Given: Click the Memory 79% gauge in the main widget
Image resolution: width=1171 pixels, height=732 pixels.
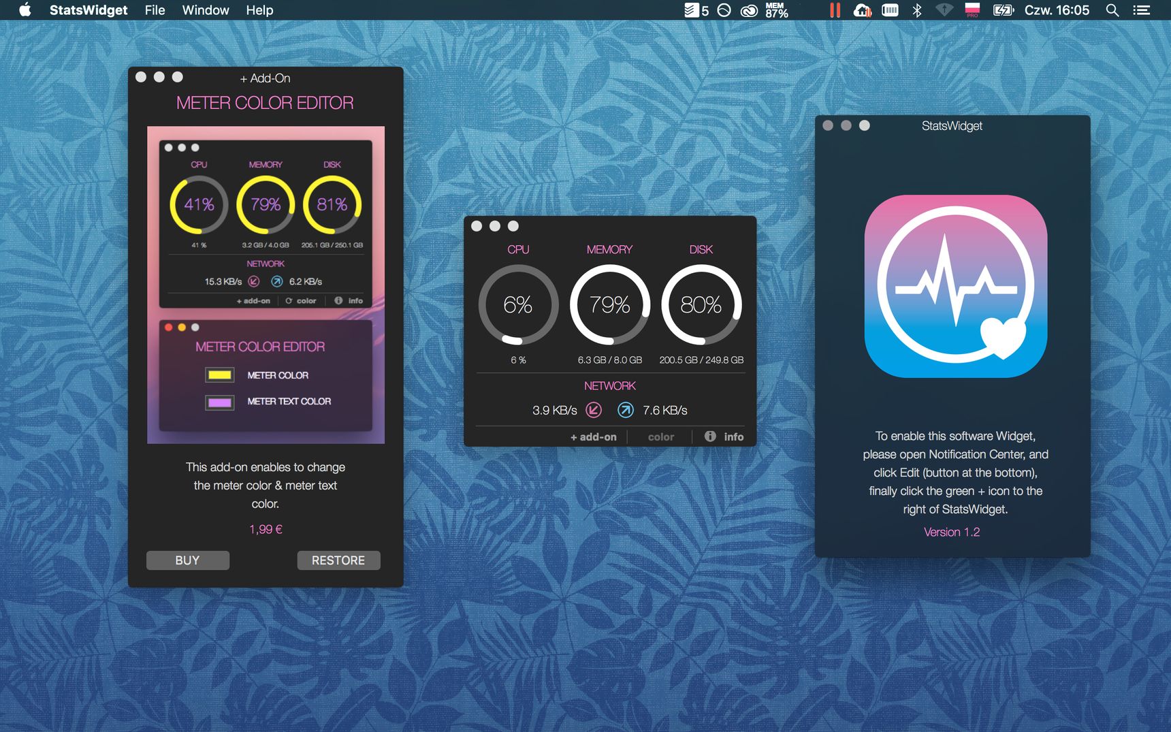Looking at the screenshot, I should click(610, 304).
